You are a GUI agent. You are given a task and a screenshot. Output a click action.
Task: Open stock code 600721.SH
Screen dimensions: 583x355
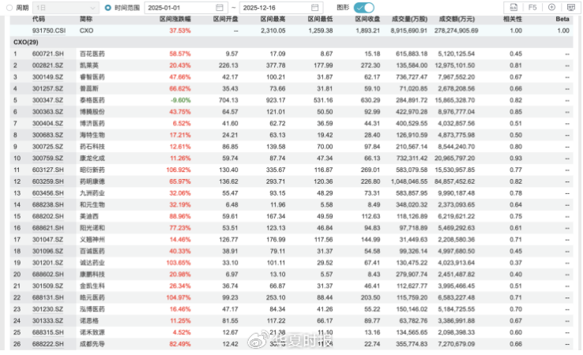point(48,54)
